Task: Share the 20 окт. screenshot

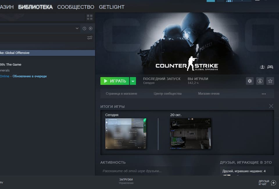Action: click(x=208, y=122)
